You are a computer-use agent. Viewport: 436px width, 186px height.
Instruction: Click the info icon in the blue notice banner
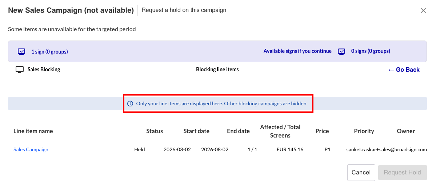coord(130,104)
